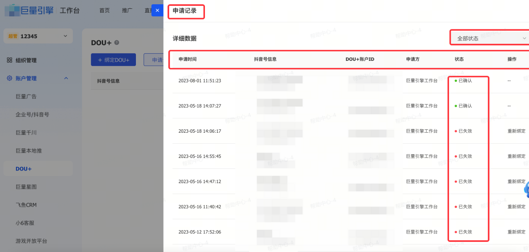This screenshot has width=529, height=252.
Task: Click the date 2023-05-18 14:07:27
Action: tap(199, 106)
